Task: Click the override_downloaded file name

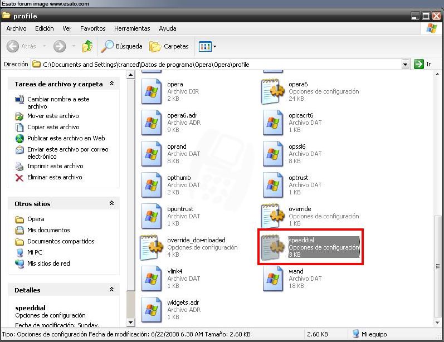Action: (196, 240)
